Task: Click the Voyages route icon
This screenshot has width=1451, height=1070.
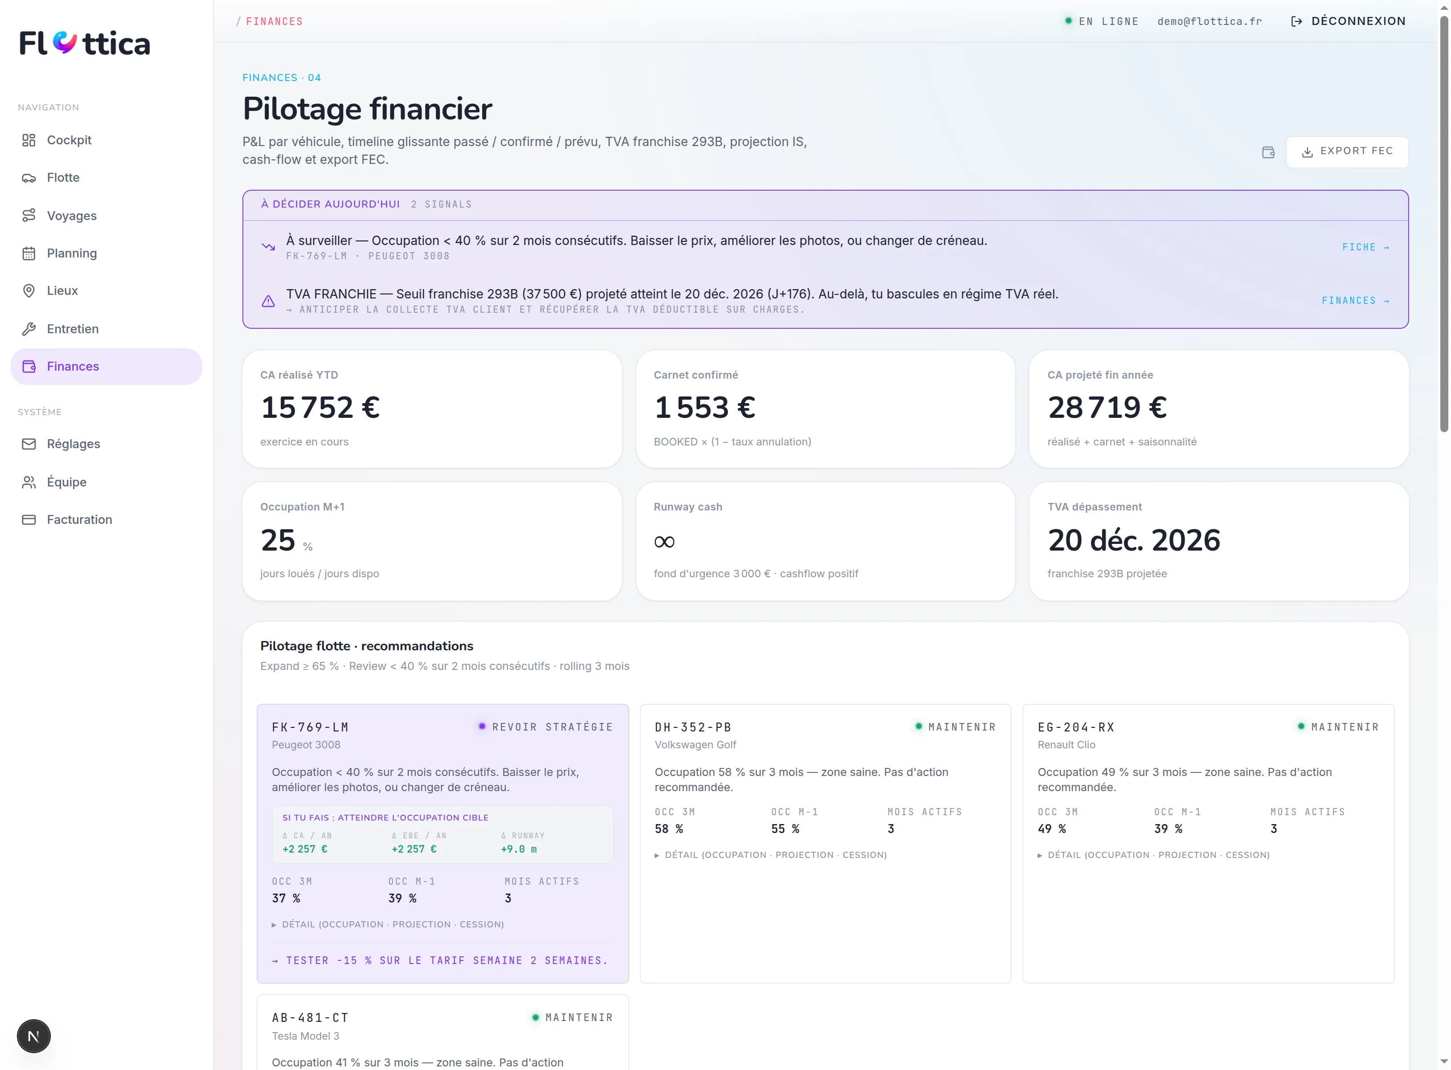Action: pyautogui.click(x=29, y=216)
